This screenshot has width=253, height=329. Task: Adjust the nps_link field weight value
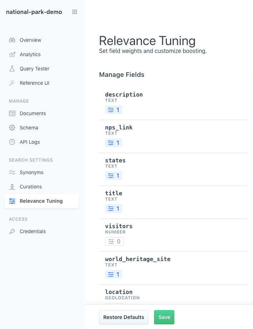(x=113, y=143)
